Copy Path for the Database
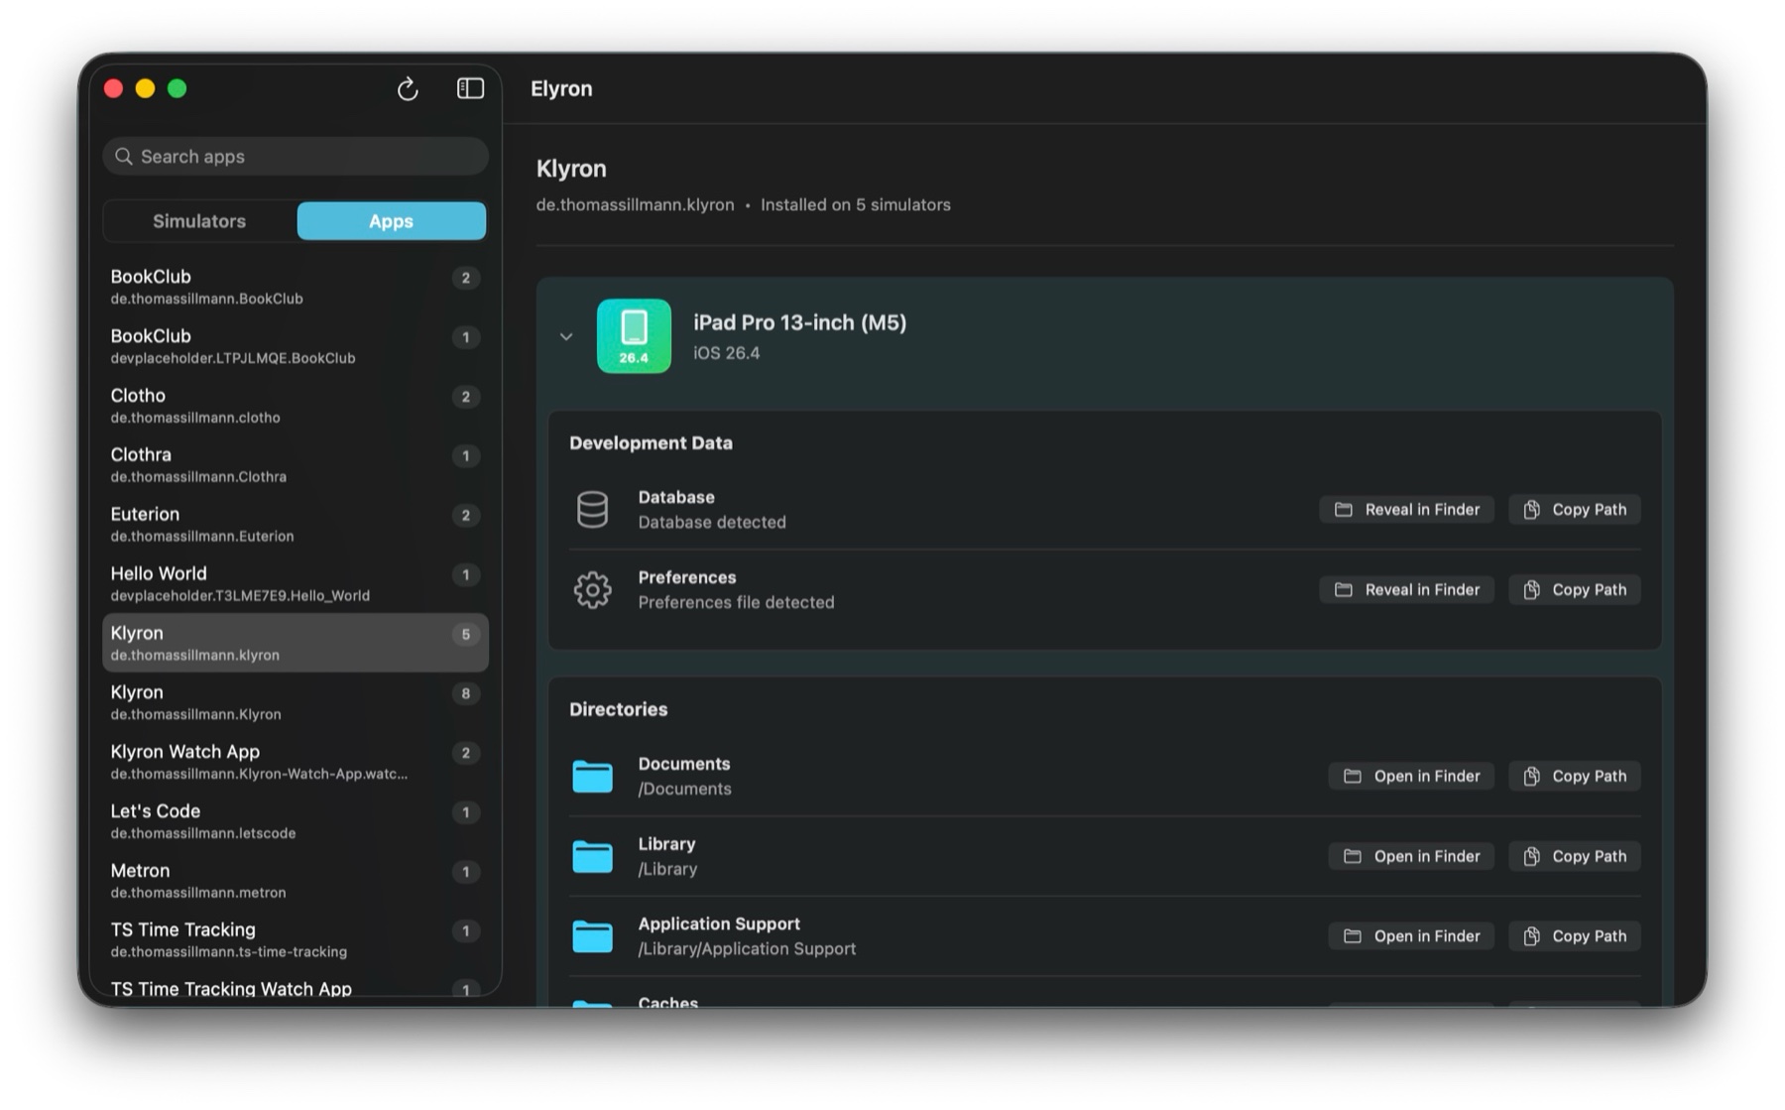This screenshot has width=1785, height=1110. [1575, 510]
